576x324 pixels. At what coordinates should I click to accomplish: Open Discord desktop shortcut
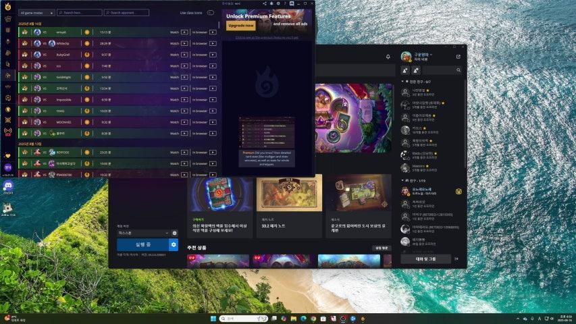pos(7,187)
